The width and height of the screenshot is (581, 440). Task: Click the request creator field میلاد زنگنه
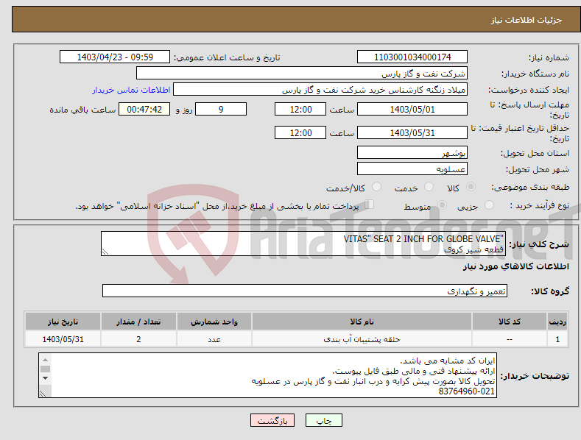[x=320, y=89]
